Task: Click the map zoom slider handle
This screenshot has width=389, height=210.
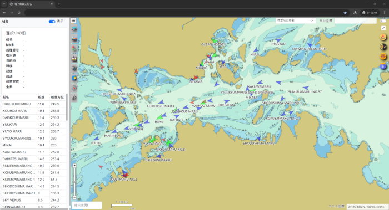Action: point(74,182)
